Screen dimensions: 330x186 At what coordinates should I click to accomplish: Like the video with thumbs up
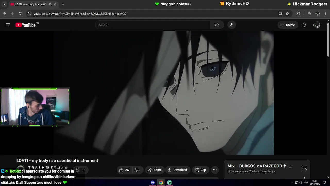click(124, 170)
